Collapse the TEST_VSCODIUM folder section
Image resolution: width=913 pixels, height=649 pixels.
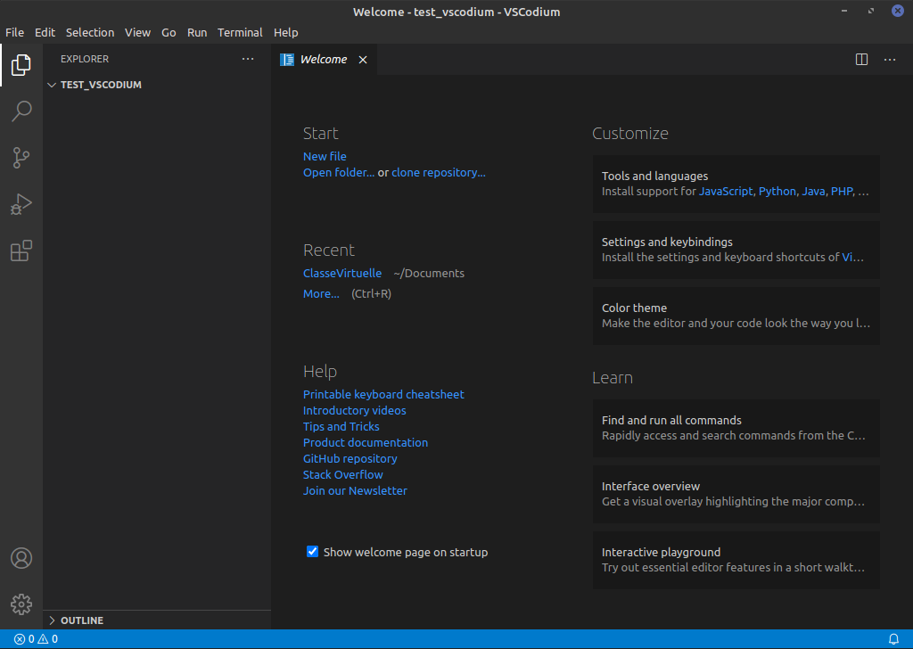(53, 86)
